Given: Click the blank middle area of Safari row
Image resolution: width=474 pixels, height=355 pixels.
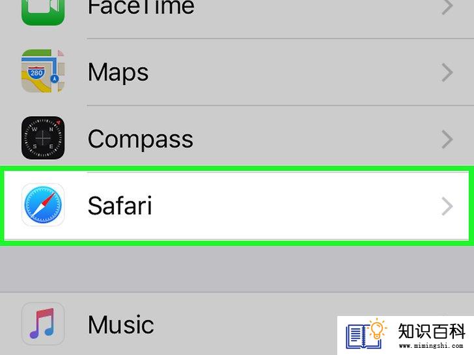Looking at the screenshot, I should [296, 206].
